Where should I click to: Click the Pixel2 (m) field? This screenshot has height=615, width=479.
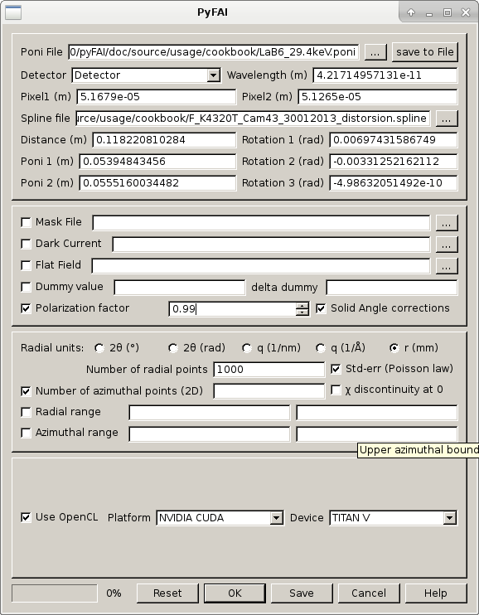pos(378,97)
